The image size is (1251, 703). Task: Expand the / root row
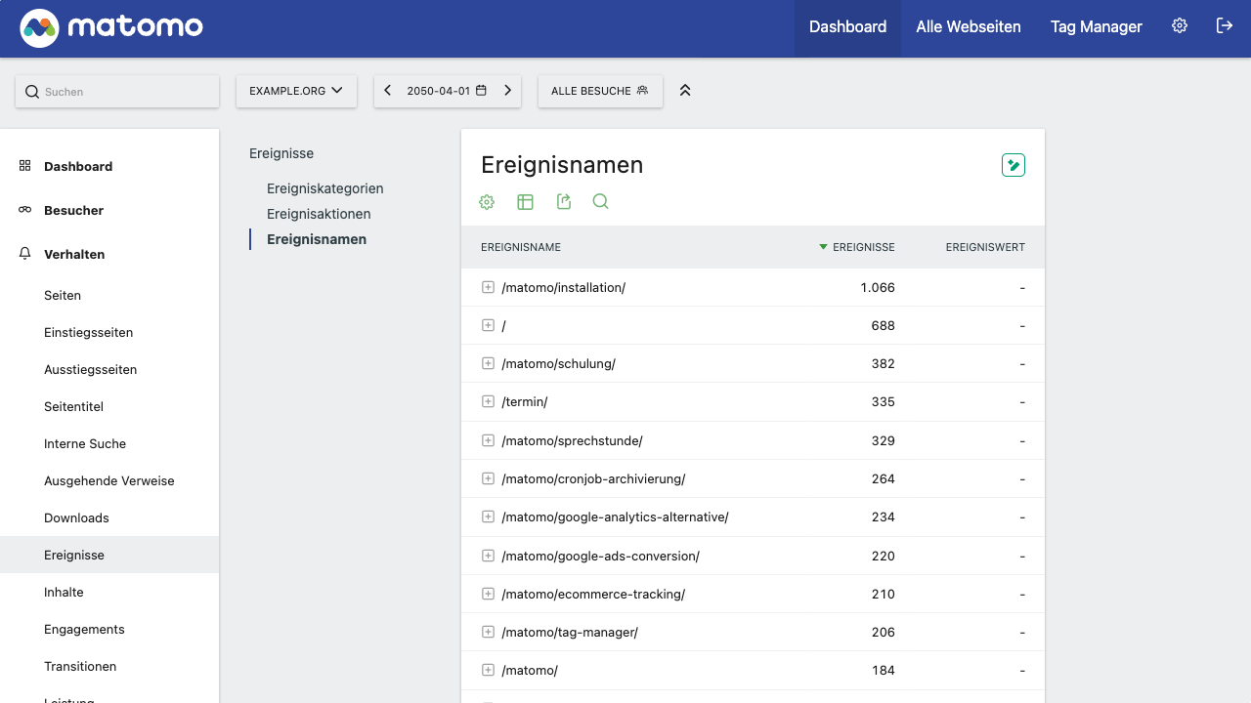coord(488,325)
